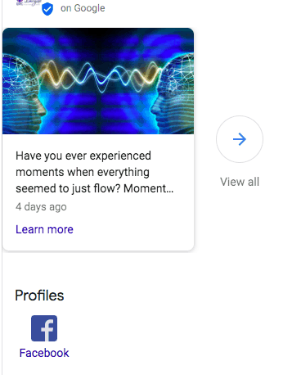The image size is (301, 375).
Task: Click the 'moments when everything' text line
Action: (x=83, y=172)
